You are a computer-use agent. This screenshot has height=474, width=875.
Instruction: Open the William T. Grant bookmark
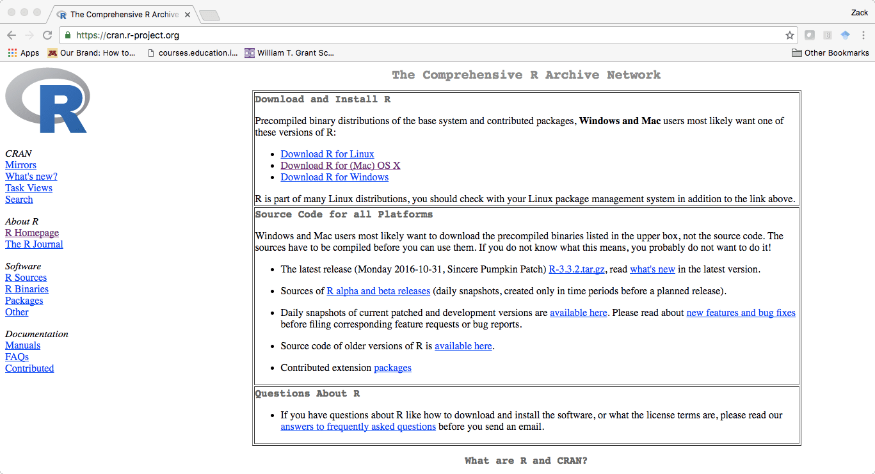point(289,53)
